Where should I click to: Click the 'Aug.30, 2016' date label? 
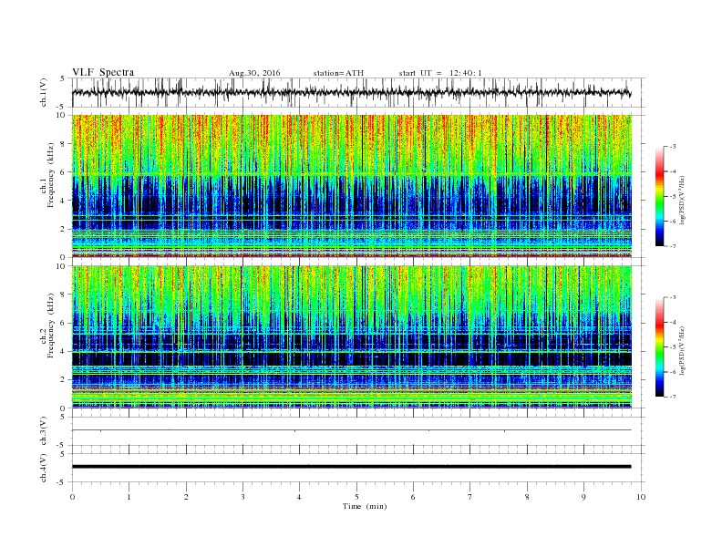pos(254,73)
